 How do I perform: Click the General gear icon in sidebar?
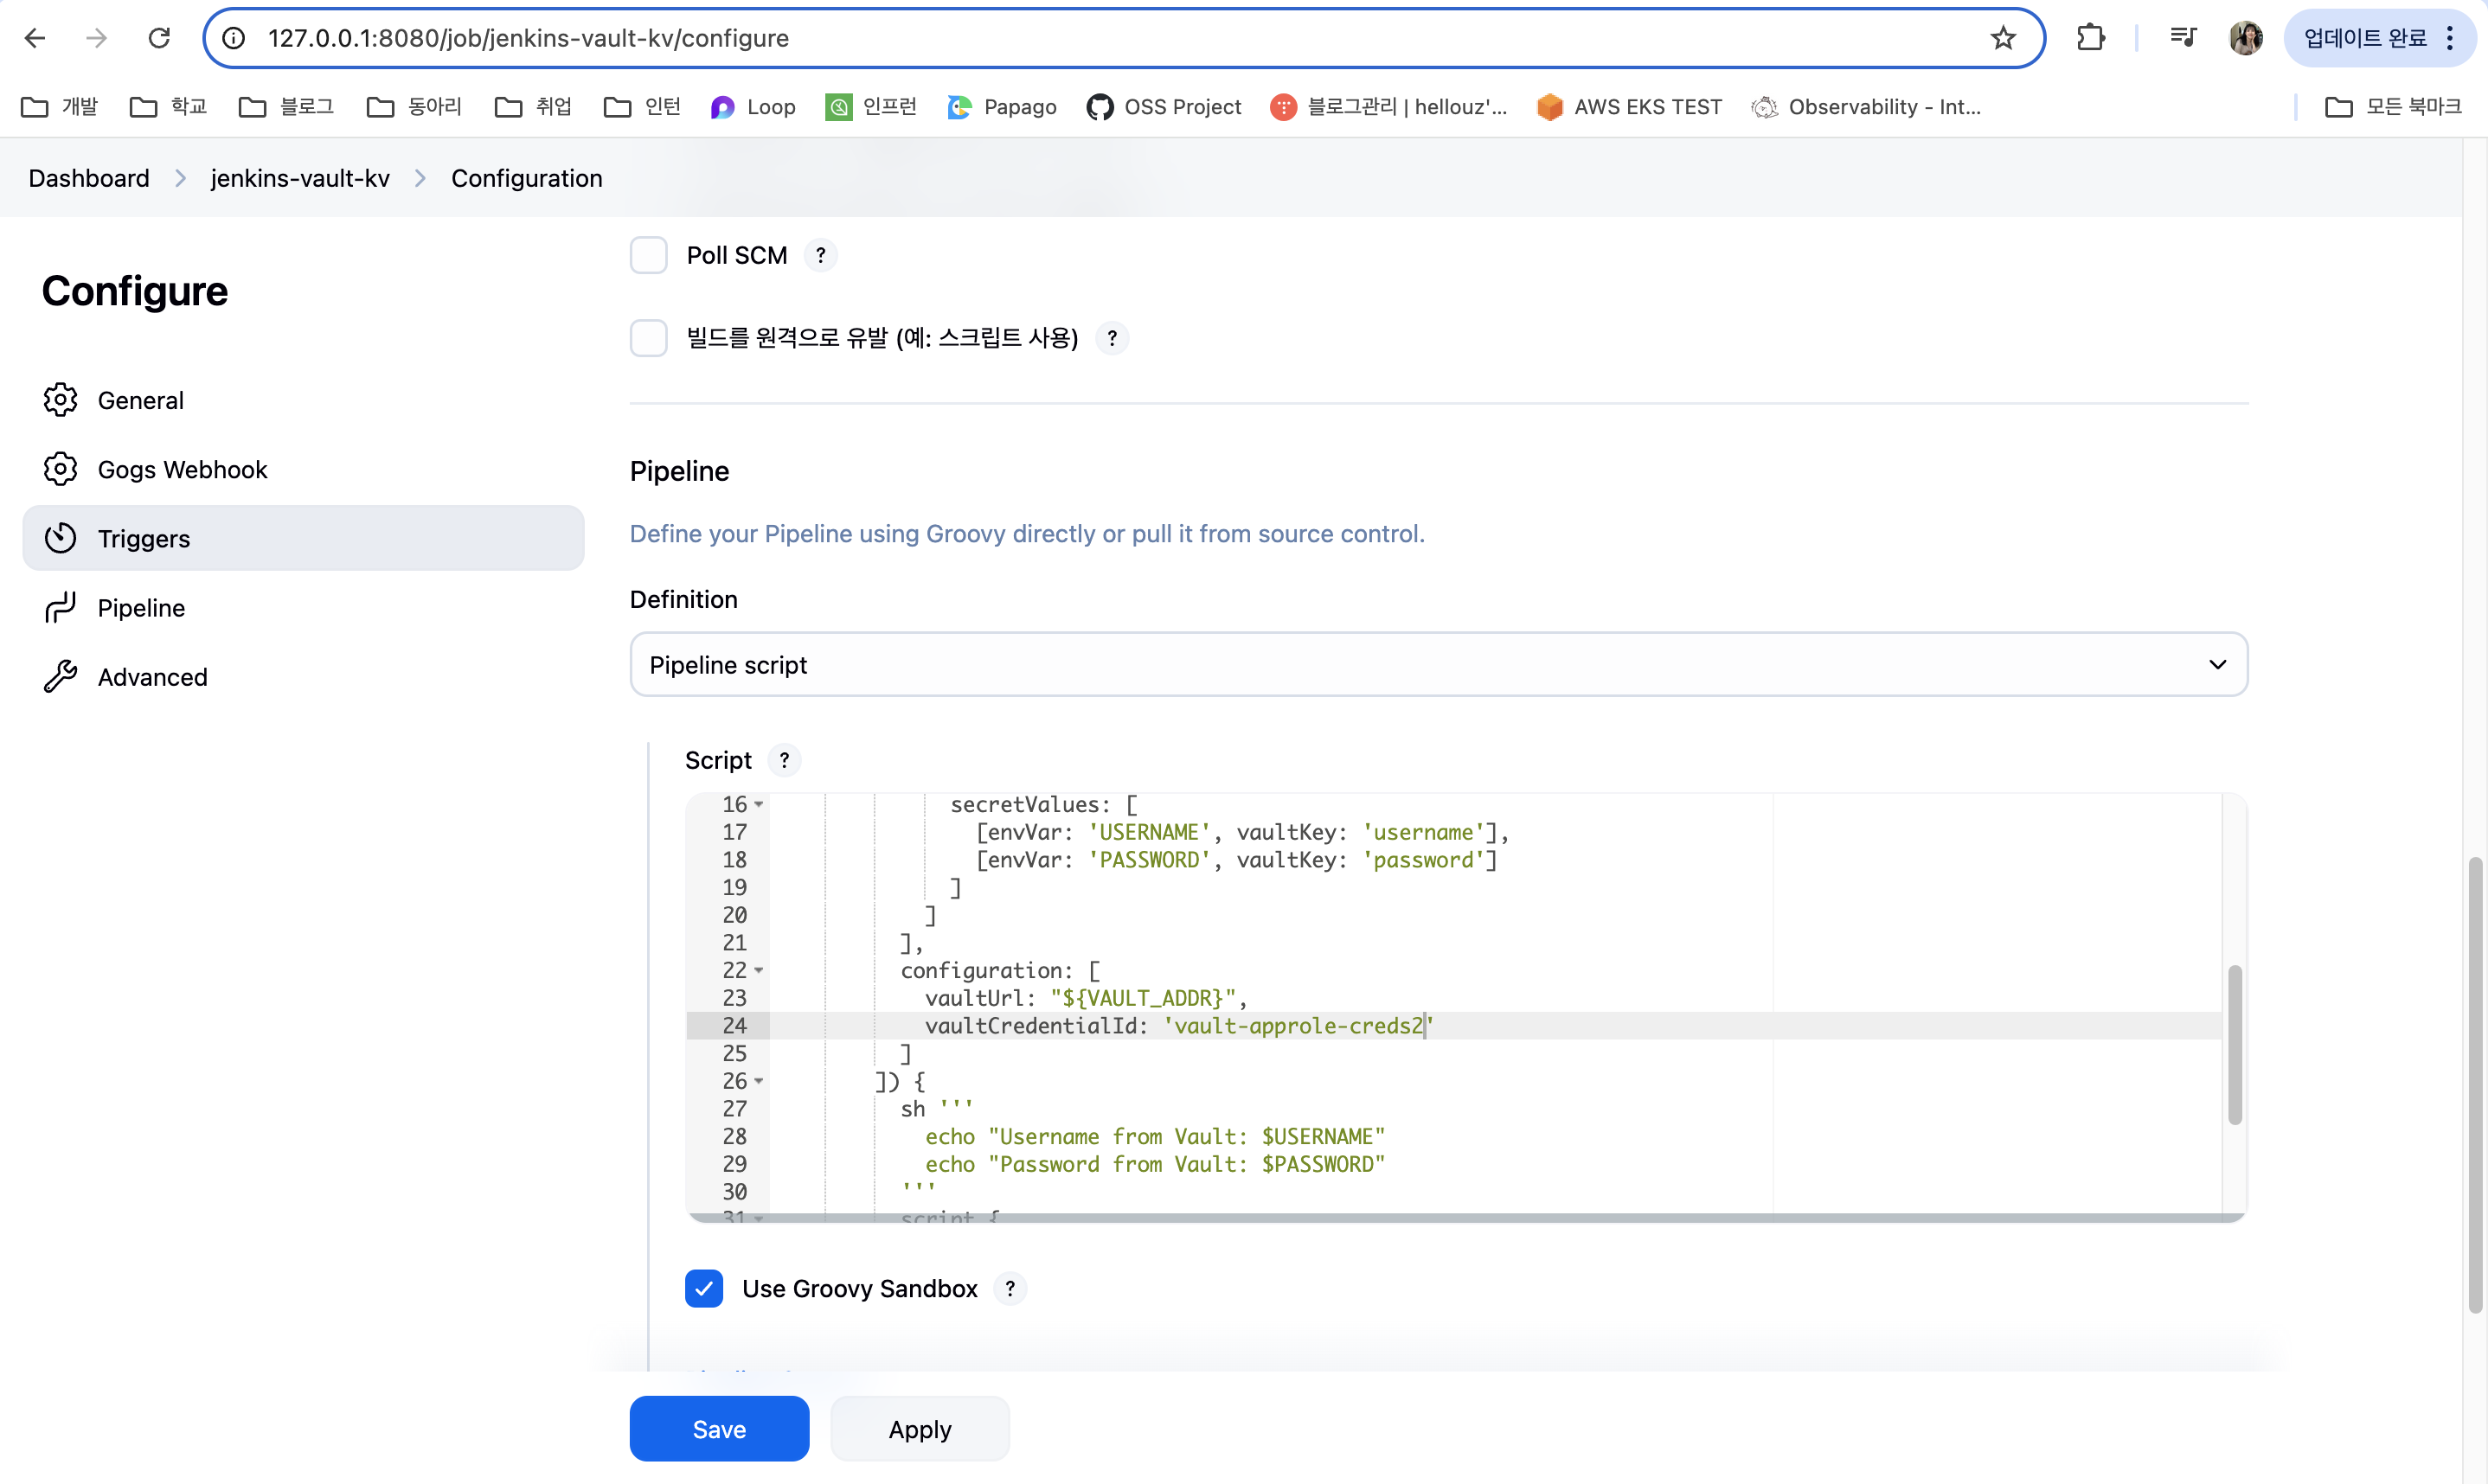(60, 400)
